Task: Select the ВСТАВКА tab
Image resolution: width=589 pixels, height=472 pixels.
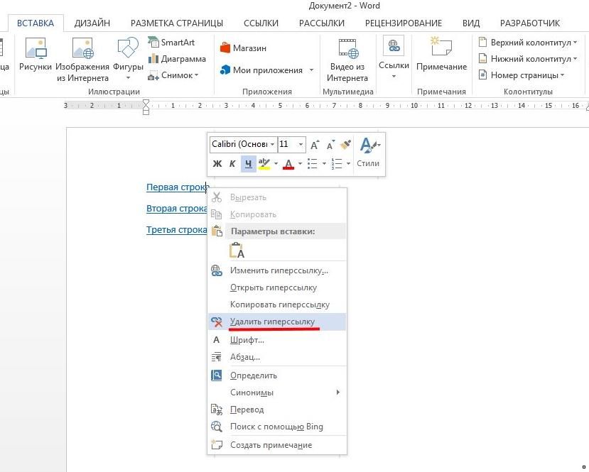Action: [36, 23]
